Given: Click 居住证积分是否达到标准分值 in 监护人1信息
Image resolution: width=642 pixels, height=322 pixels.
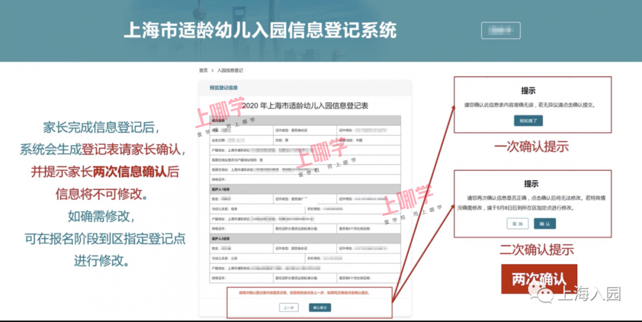Looking at the screenshot, I should point(305,229).
